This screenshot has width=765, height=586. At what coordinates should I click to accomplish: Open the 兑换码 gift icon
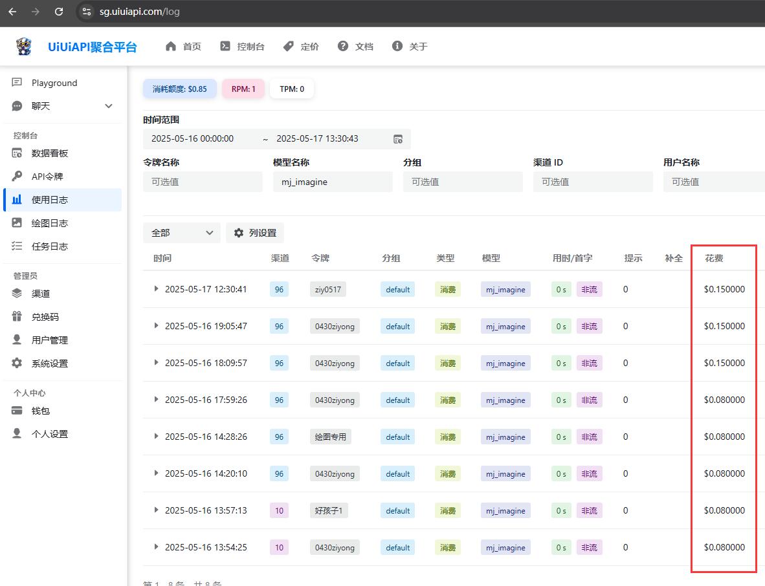(x=17, y=316)
